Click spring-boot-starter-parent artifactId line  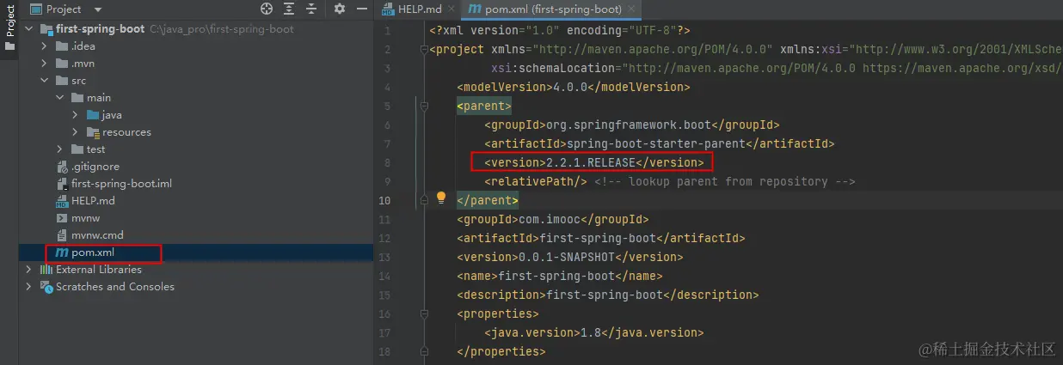(x=660, y=143)
